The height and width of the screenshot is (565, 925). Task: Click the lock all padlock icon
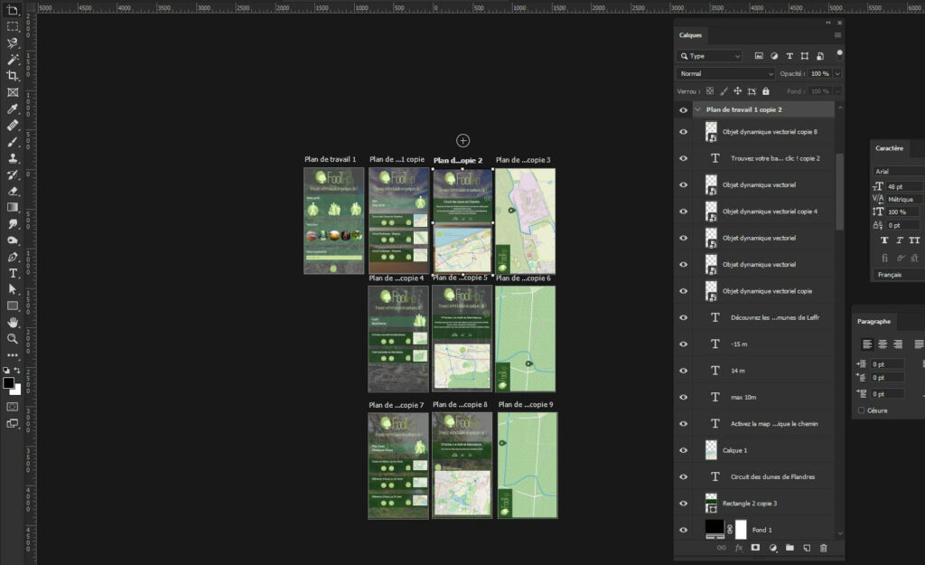click(x=766, y=91)
